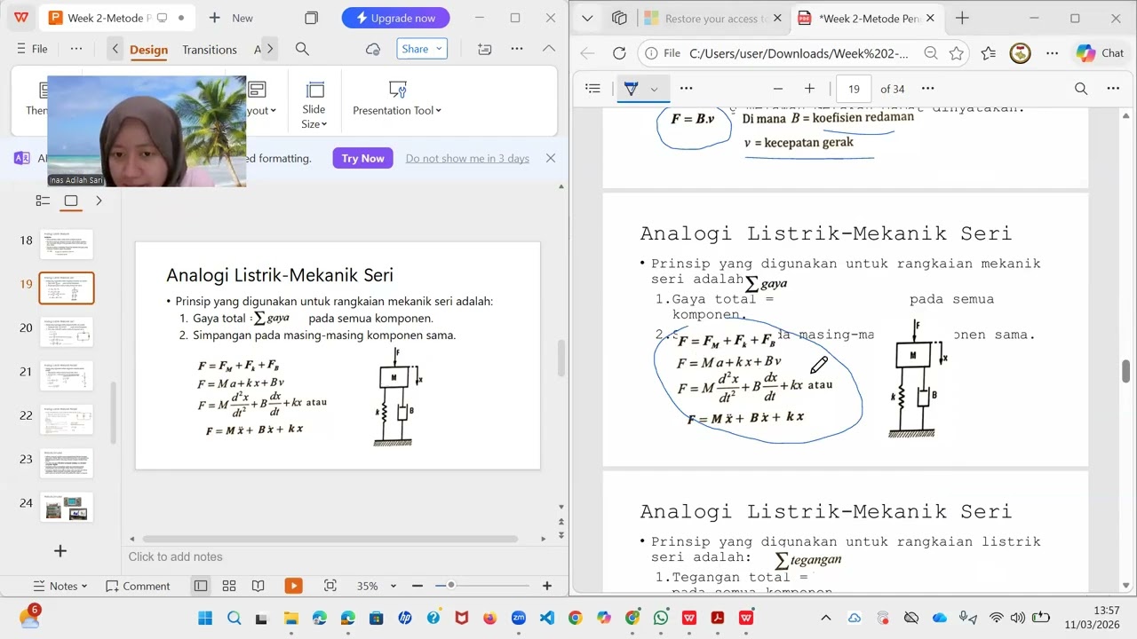Fit slide to window icon
The height and width of the screenshot is (639, 1137).
[x=330, y=586]
